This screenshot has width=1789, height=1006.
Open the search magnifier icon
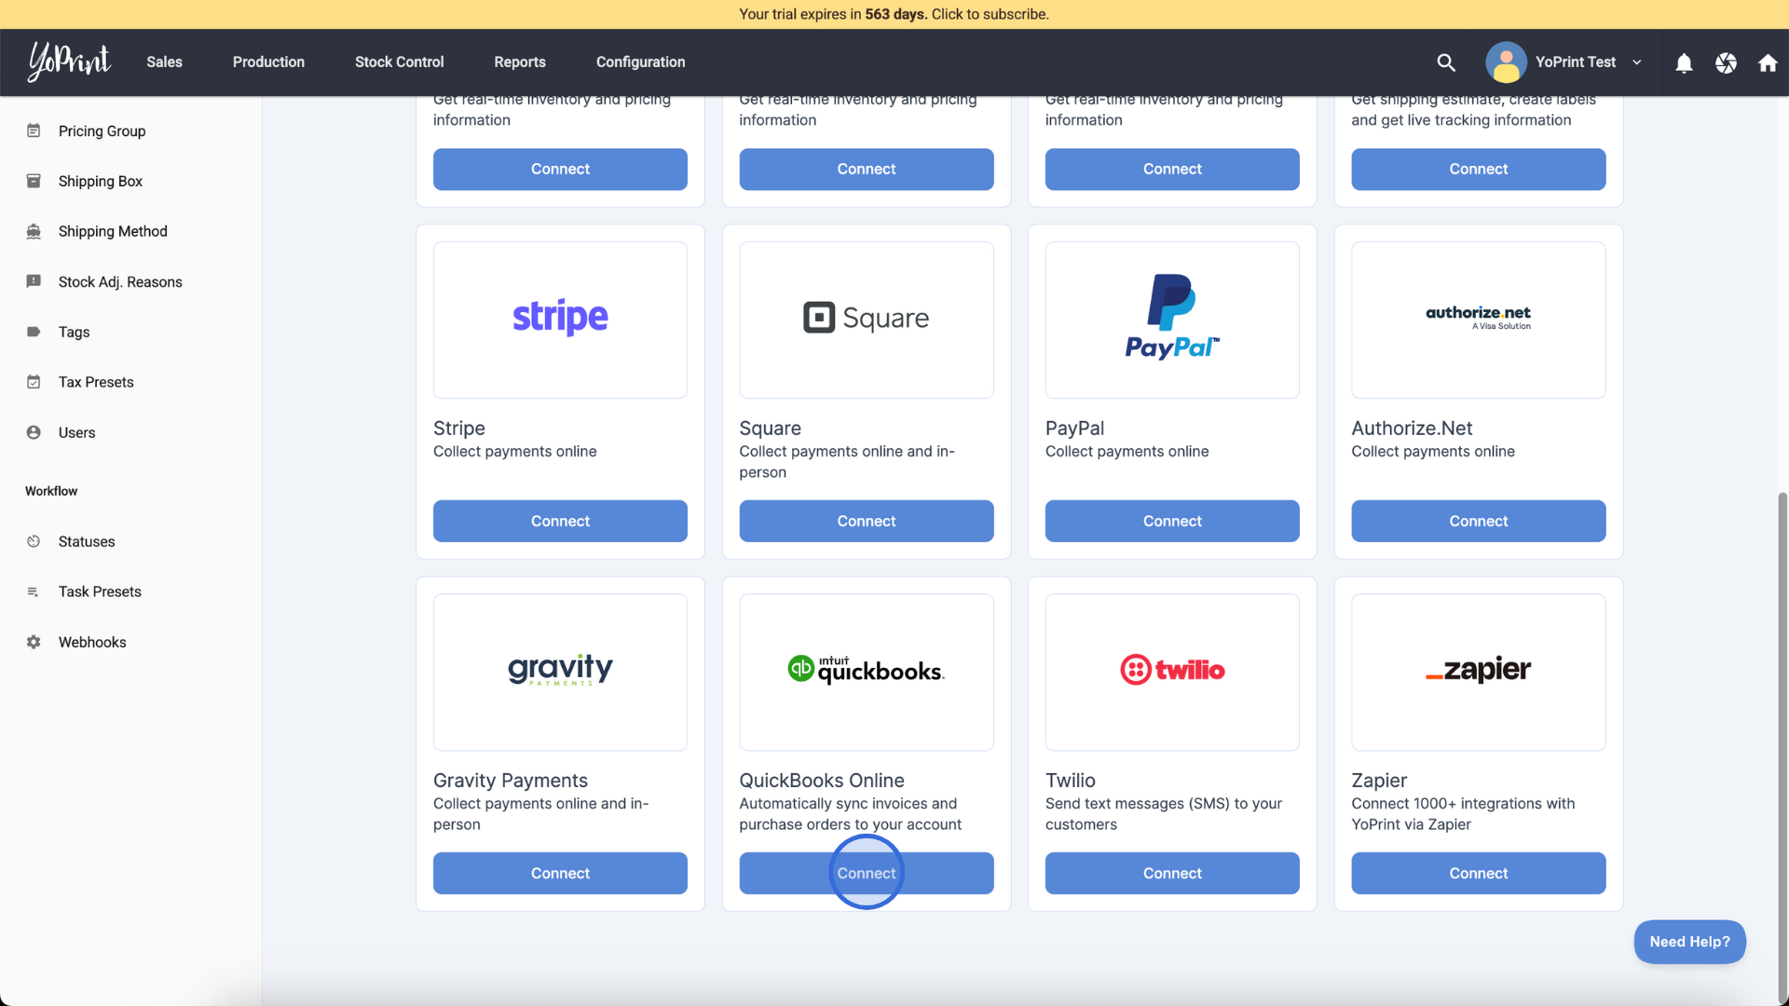click(1446, 62)
